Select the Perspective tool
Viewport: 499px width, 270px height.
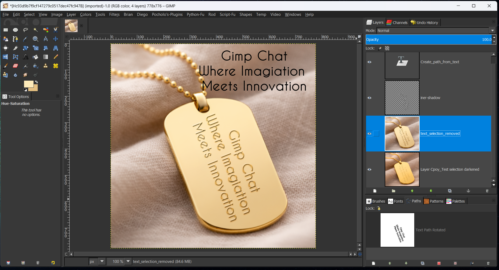coord(56,48)
